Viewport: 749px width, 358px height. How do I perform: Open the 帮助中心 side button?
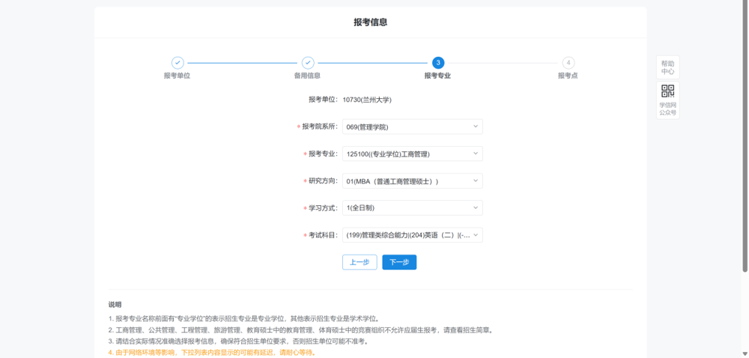tap(667, 67)
